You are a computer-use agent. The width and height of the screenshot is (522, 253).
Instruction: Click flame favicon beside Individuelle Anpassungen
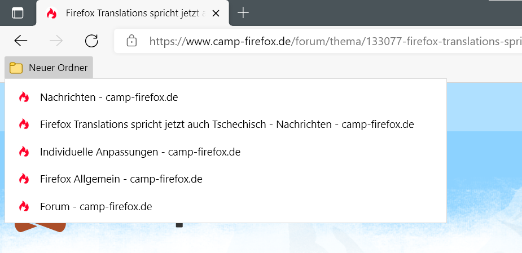coord(24,152)
